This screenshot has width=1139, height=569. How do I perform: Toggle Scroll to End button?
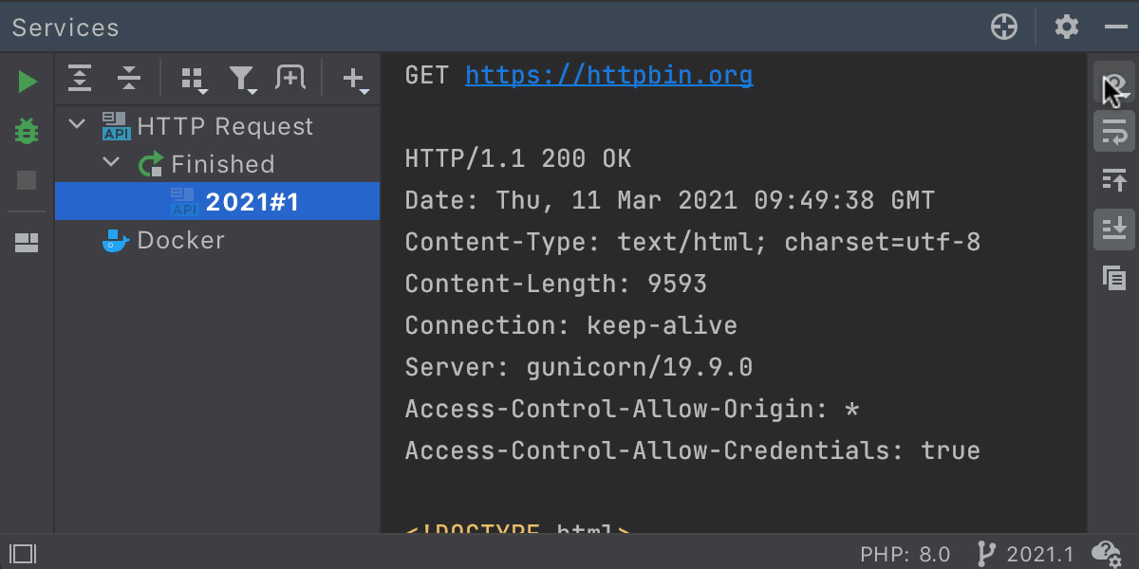point(1114,229)
